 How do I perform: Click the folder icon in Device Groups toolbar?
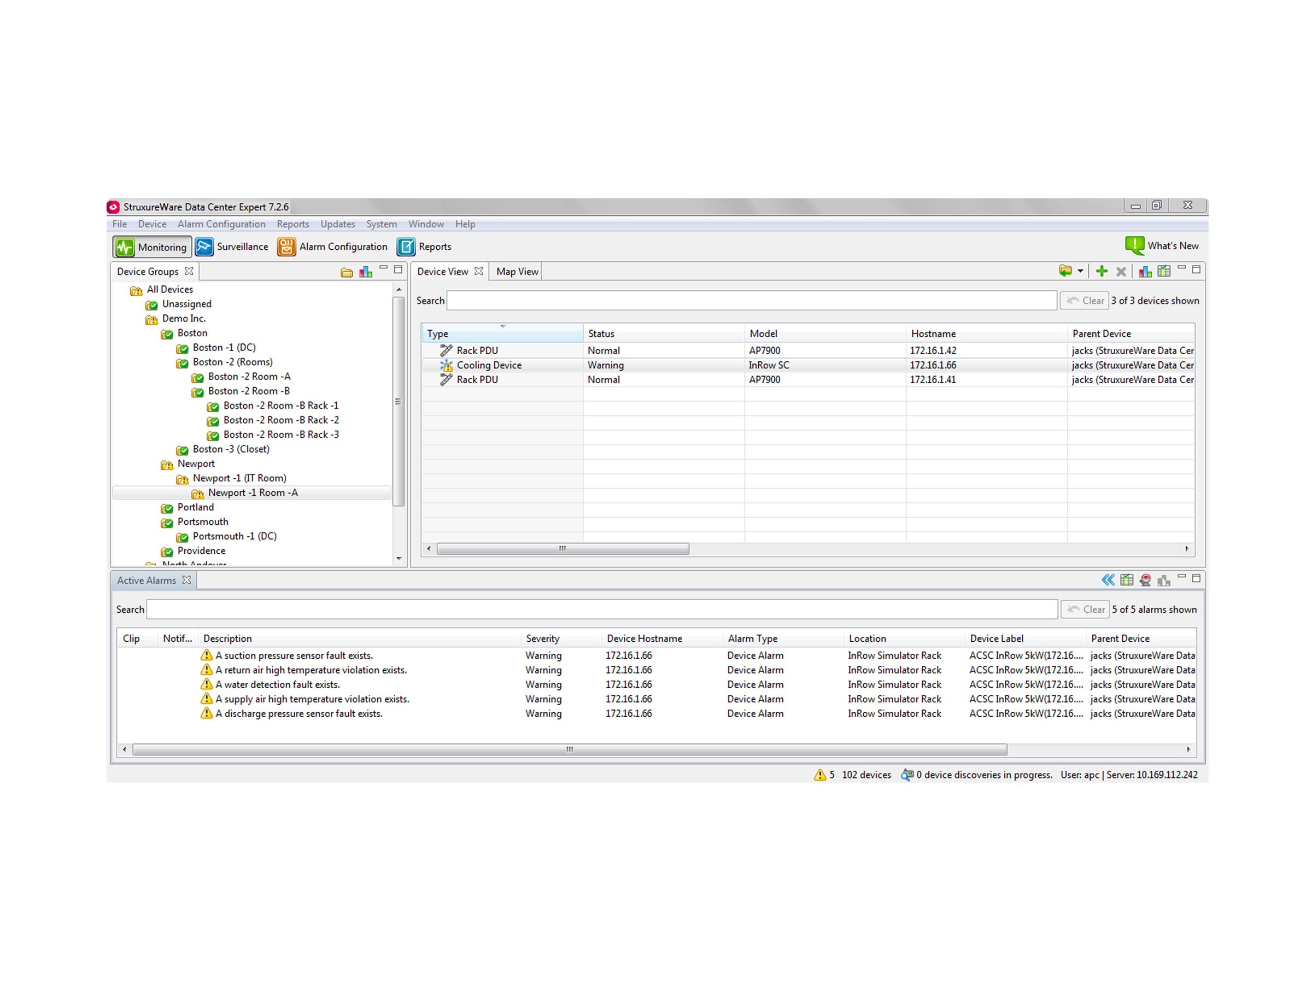(347, 272)
